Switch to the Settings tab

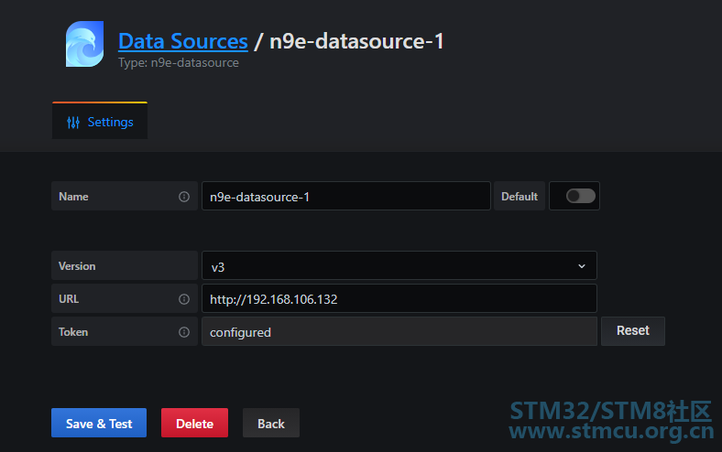(x=100, y=121)
